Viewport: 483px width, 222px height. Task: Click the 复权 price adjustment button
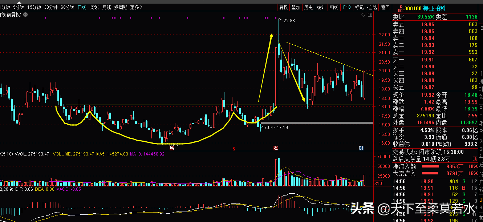click(283, 7)
